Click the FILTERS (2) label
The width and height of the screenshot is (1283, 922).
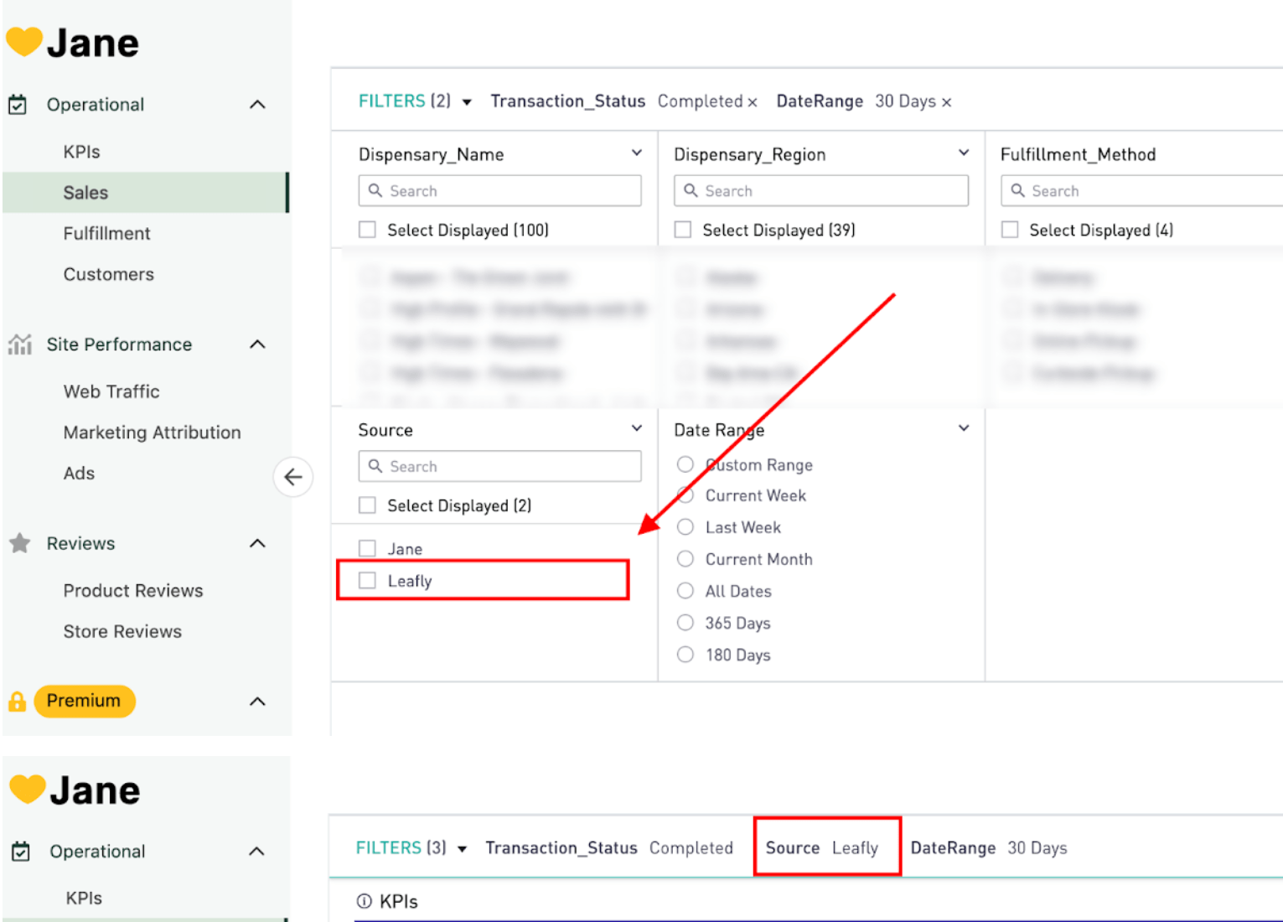point(404,101)
